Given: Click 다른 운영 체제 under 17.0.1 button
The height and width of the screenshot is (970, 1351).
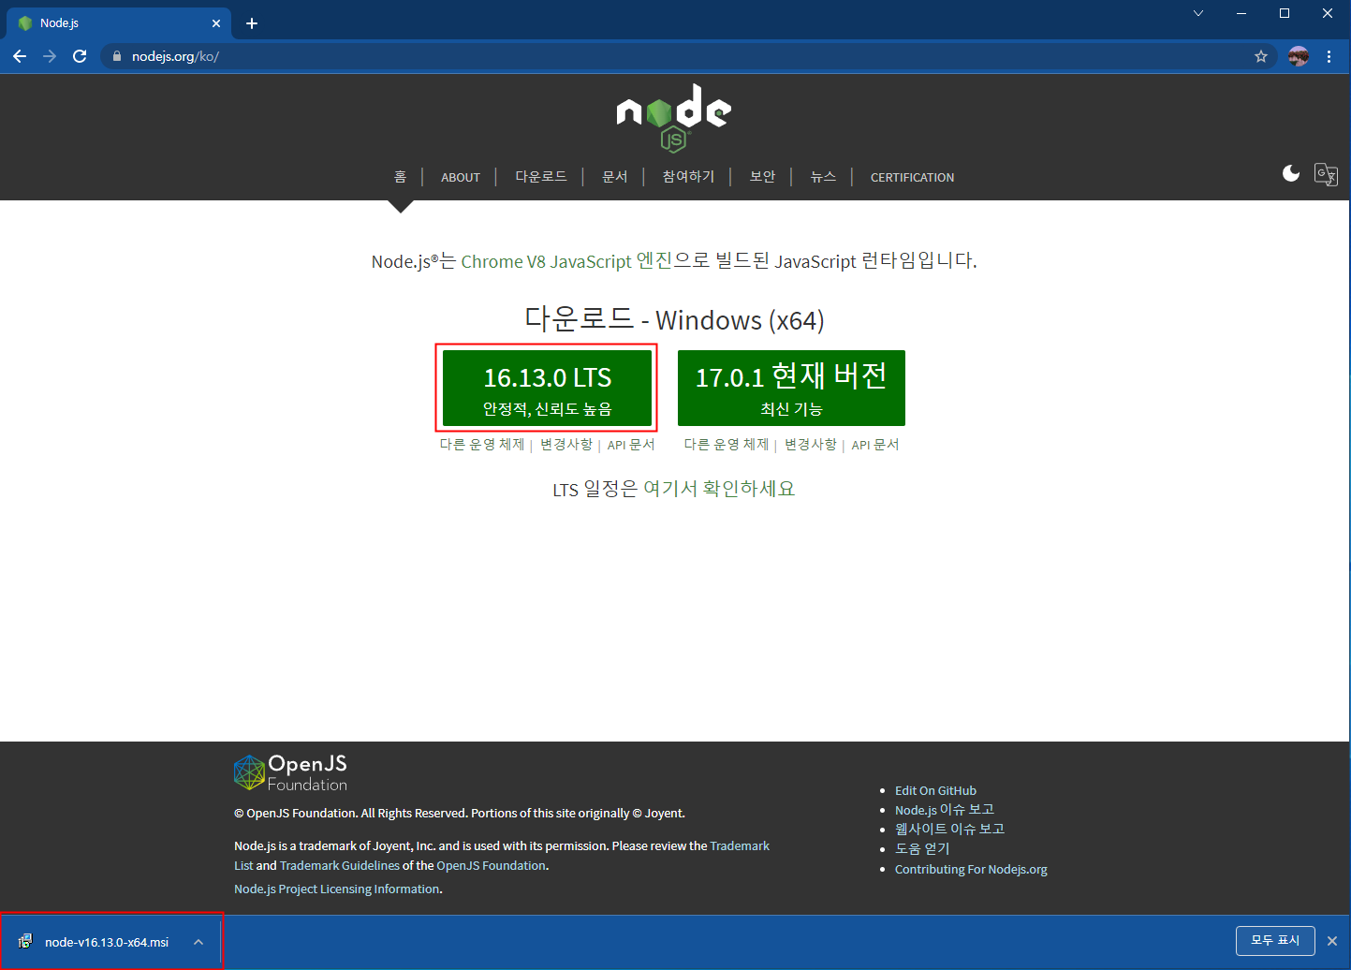Looking at the screenshot, I should (727, 444).
